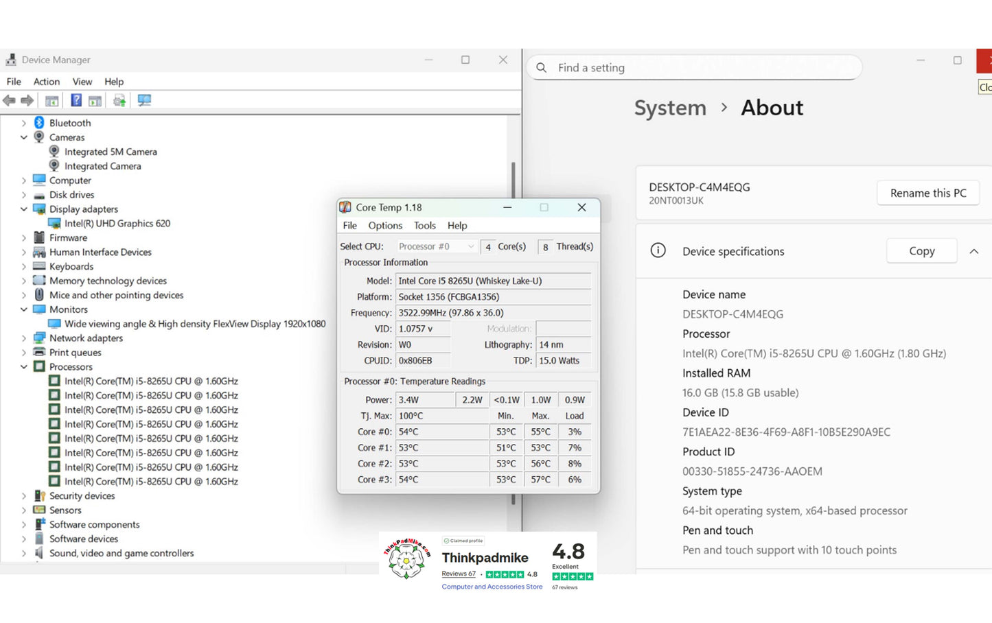Open the Options menu in Core Temp

pyautogui.click(x=385, y=226)
